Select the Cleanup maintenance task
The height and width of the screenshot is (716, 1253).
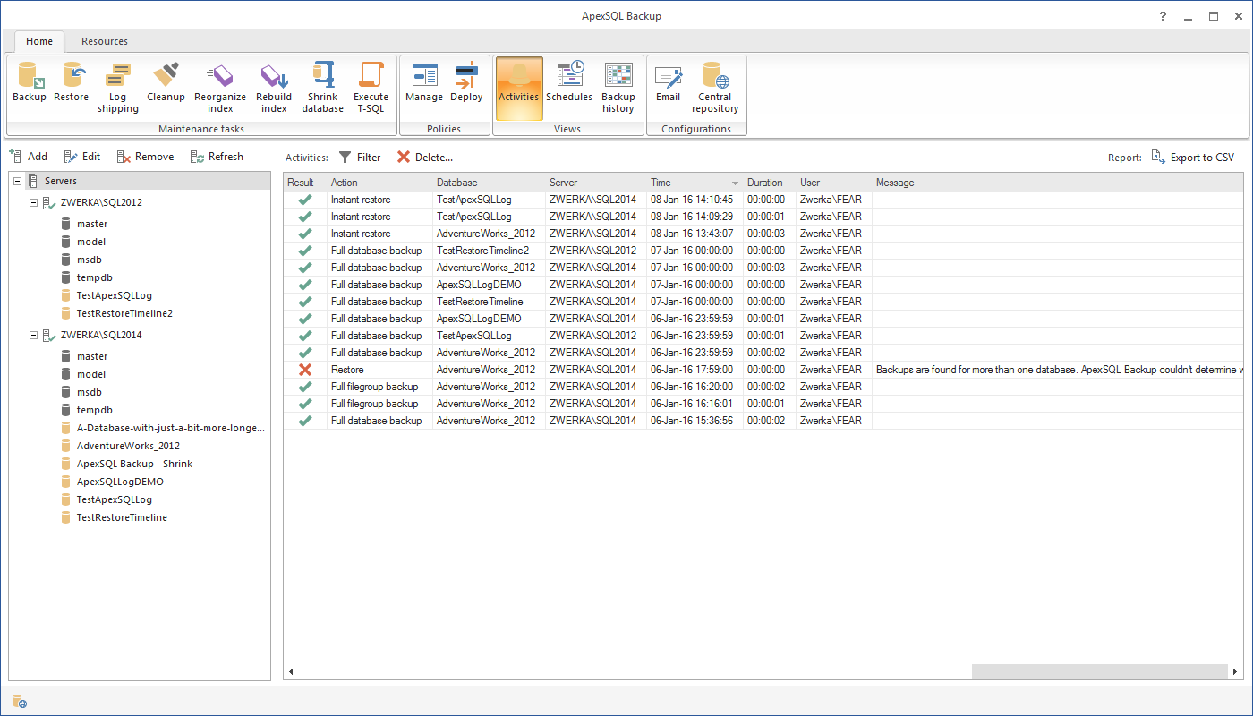tap(166, 83)
